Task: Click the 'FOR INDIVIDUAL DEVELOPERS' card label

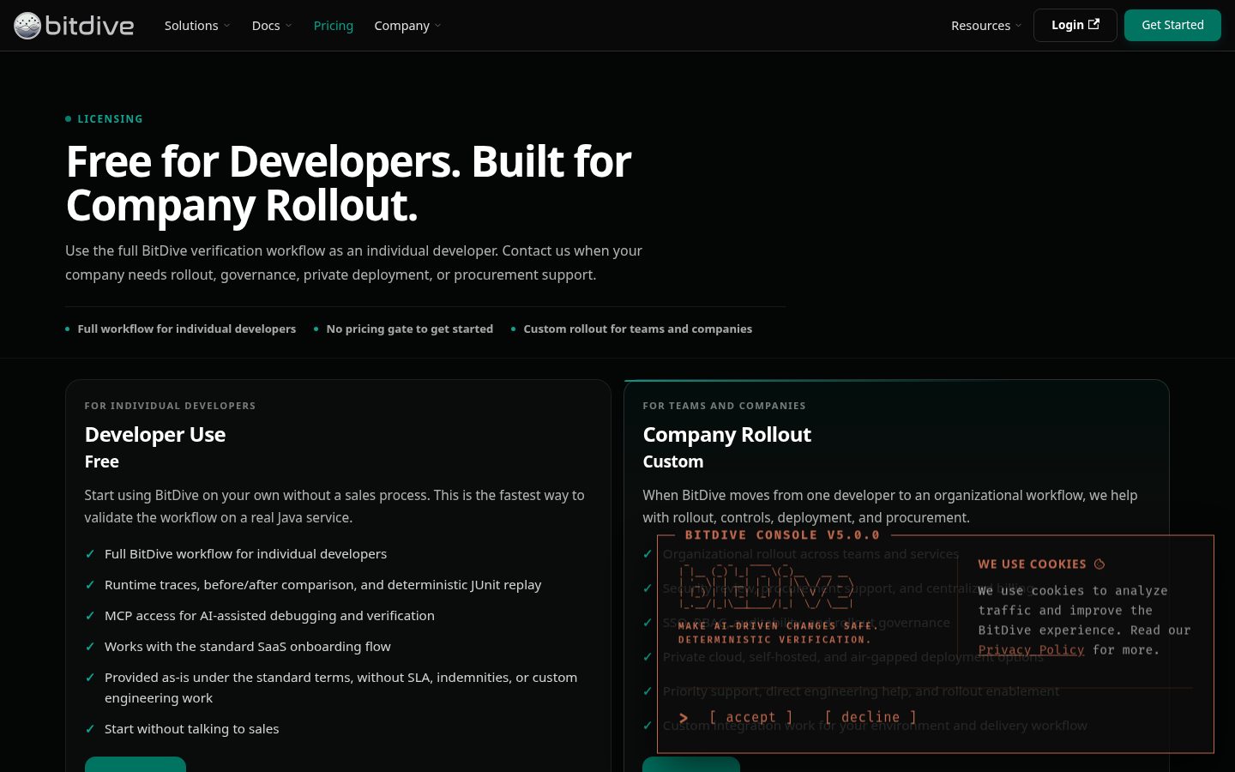Action: coord(170,406)
